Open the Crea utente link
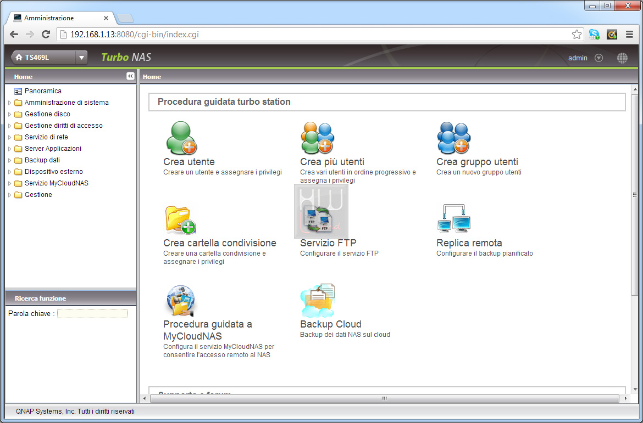The width and height of the screenshot is (643, 423). tap(189, 162)
